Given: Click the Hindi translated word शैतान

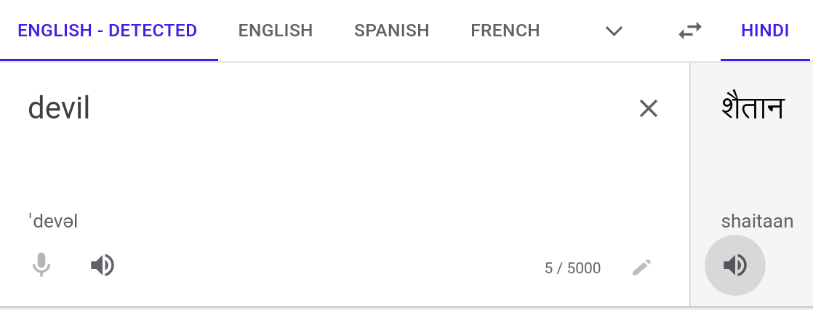Looking at the screenshot, I should (x=753, y=109).
